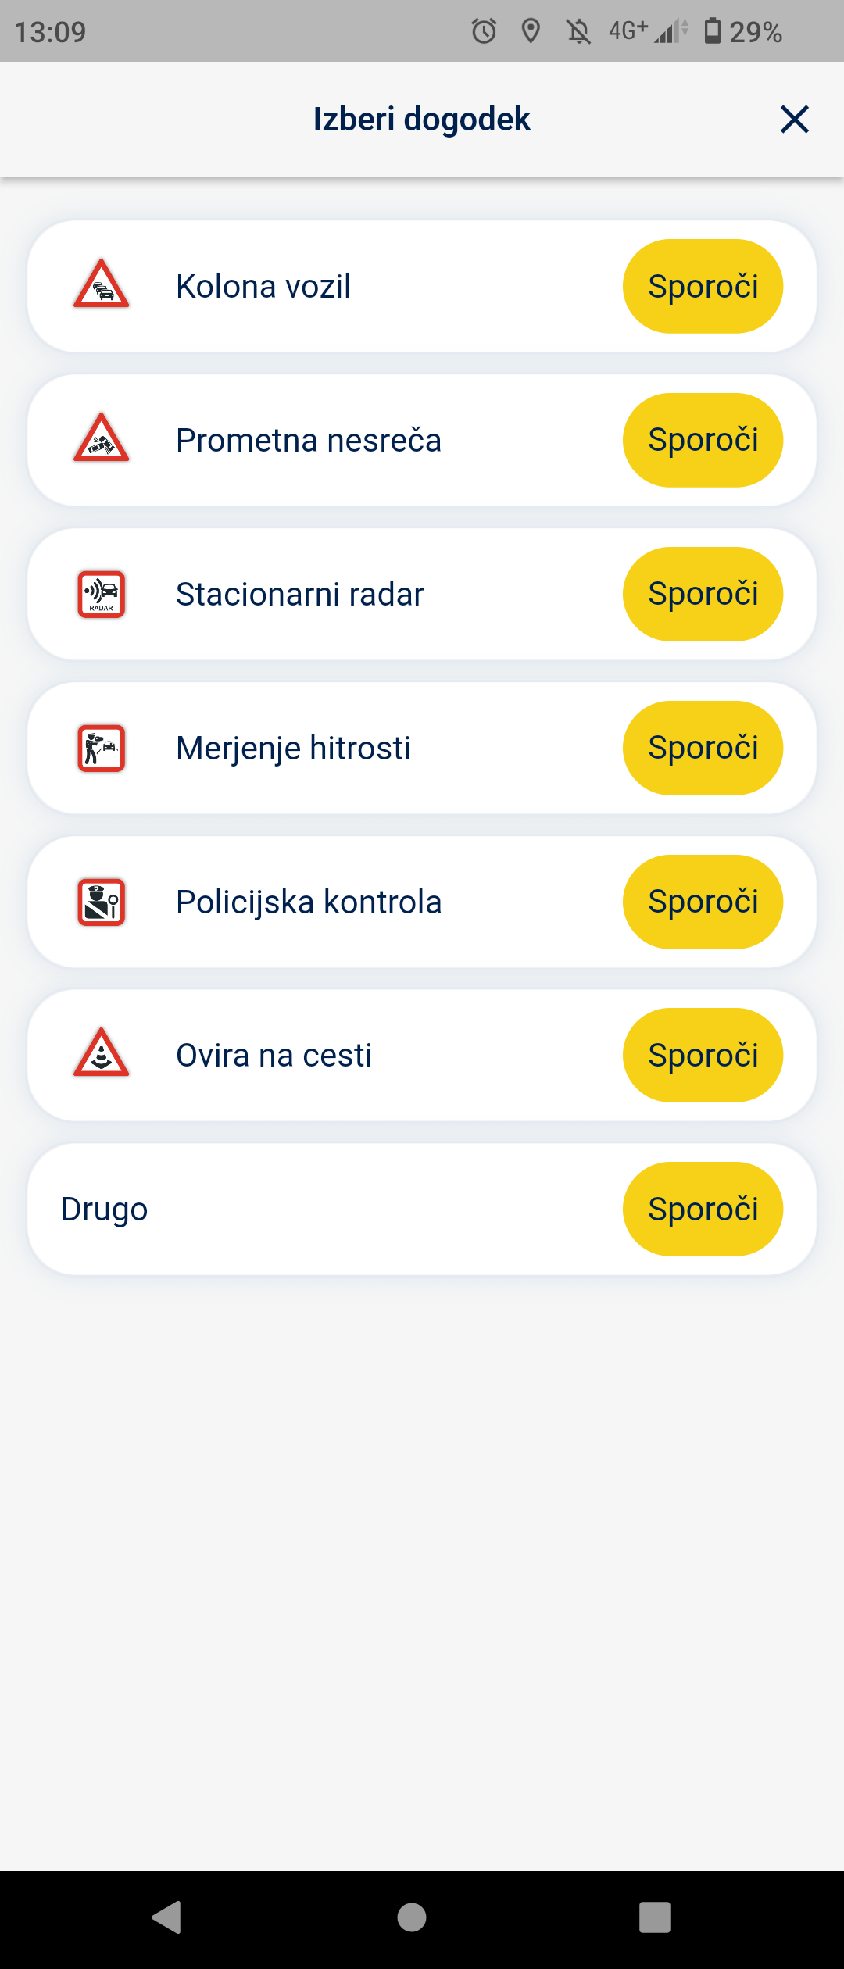Image resolution: width=844 pixels, height=1969 pixels.
Task: Report Ovira na cesti event
Action: (x=702, y=1055)
